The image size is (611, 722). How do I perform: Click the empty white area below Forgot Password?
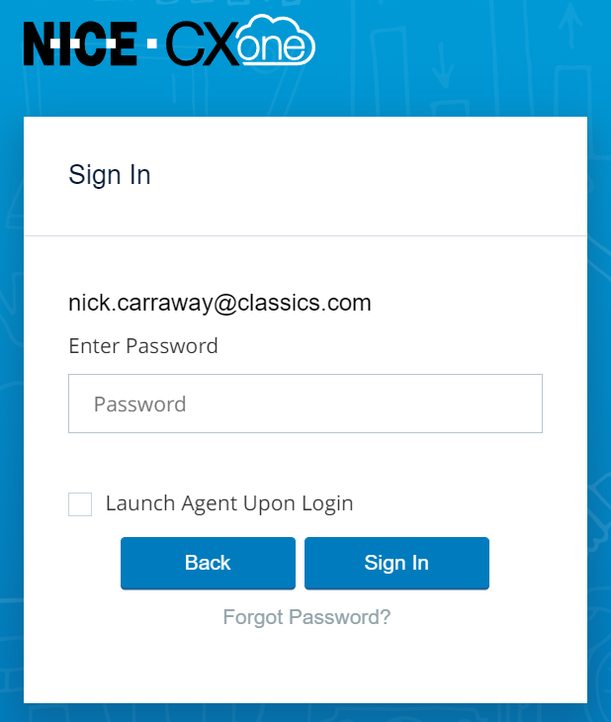pos(305,668)
